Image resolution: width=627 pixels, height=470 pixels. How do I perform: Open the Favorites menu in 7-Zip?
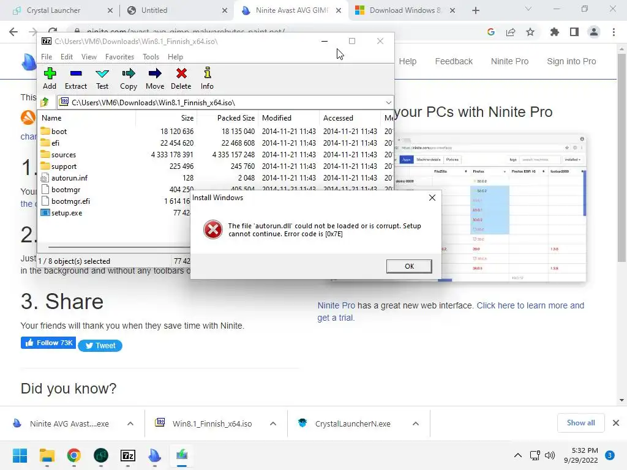point(119,57)
